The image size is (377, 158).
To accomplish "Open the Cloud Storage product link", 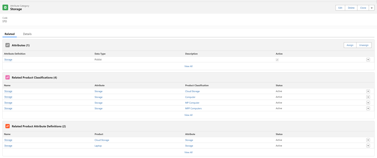I will (x=102, y=140).
